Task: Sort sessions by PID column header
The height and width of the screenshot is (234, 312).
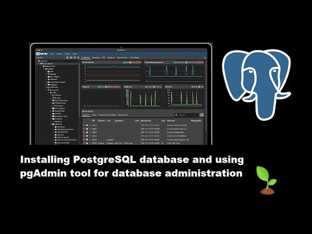Action: click(x=94, y=121)
